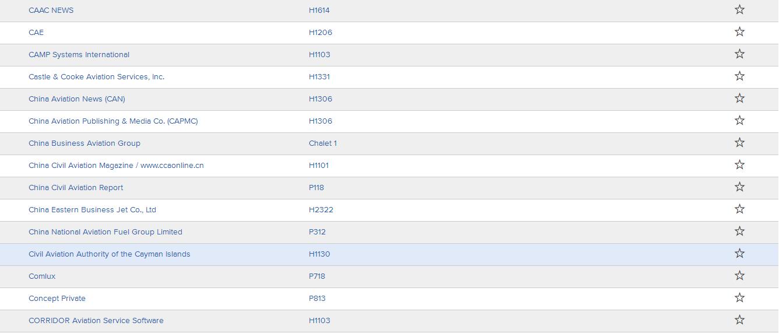Image resolution: width=779 pixels, height=333 pixels.
Task: Open CORRIDOR Aviation Service Software link
Action: 96,321
